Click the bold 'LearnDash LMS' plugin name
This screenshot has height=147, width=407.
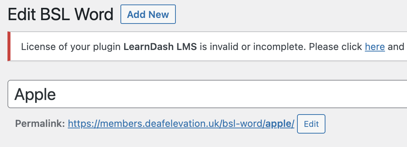click(160, 47)
